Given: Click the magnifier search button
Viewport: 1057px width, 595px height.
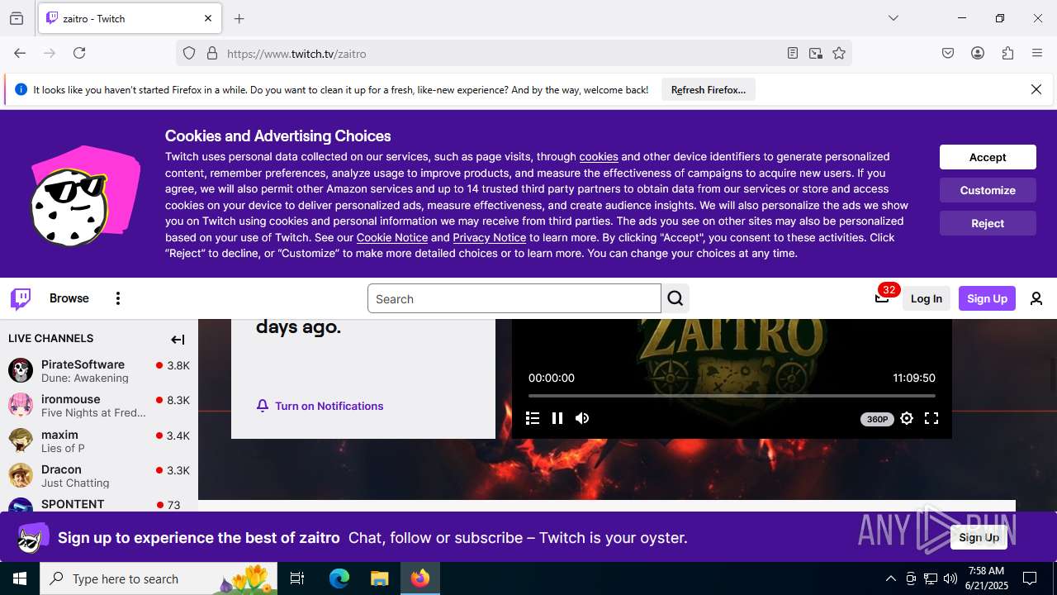Looking at the screenshot, I should click(x=675, y=298).
